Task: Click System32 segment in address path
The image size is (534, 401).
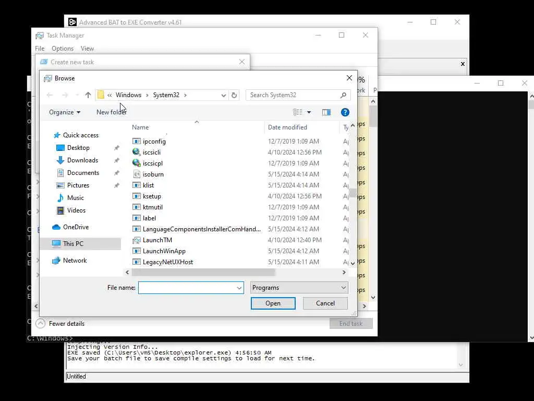Action: point(166,95)
